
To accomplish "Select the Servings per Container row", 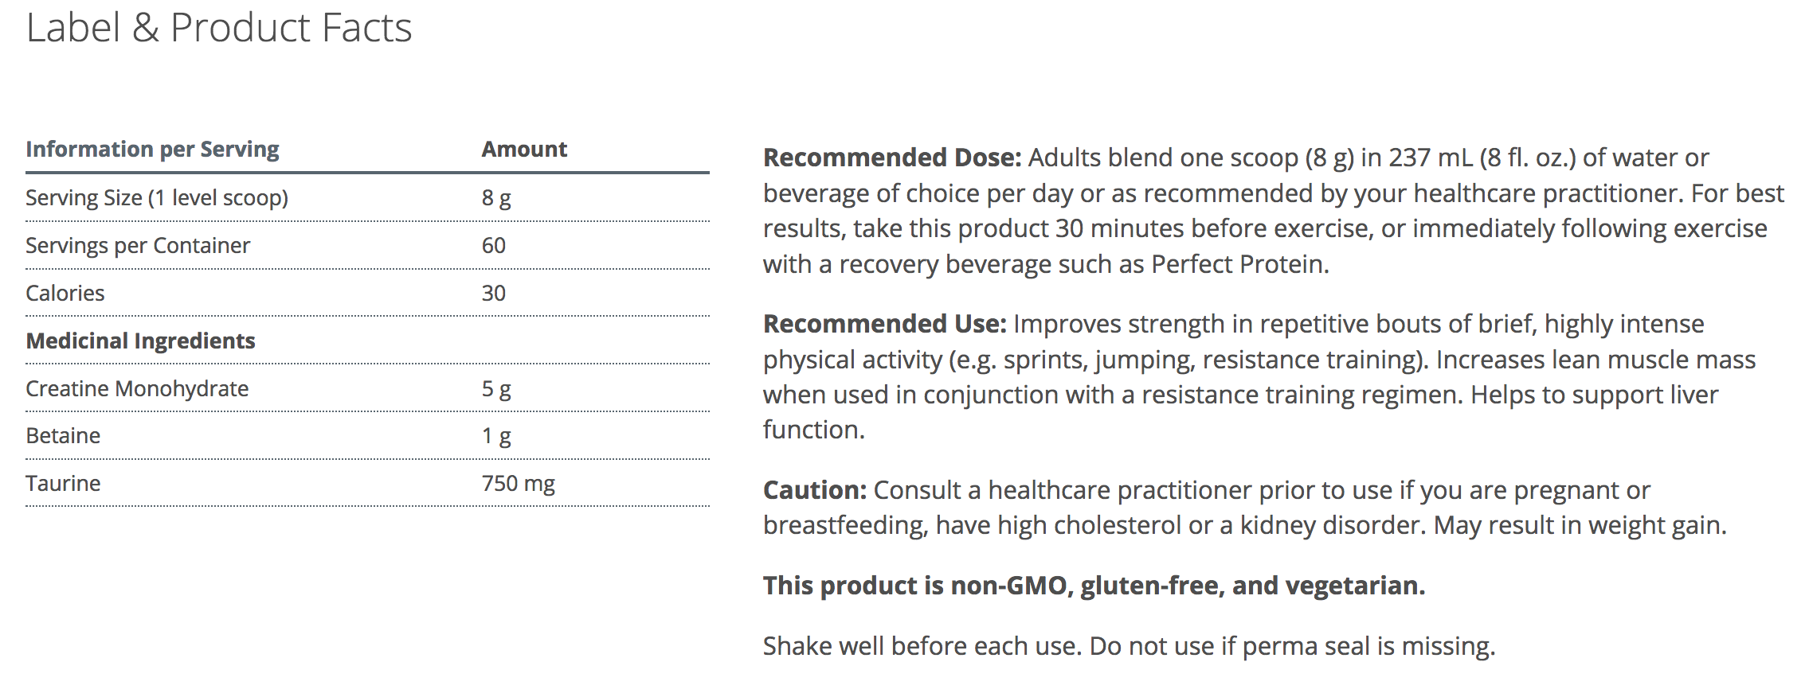I will coord(138,245).
